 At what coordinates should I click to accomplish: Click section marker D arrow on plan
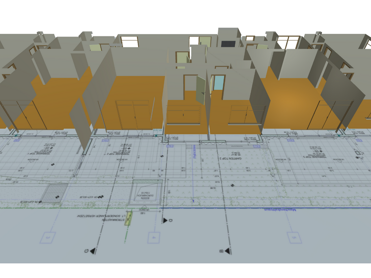click(x=165, y=220)
